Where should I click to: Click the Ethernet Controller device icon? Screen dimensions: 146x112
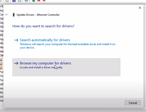[14, 15]
